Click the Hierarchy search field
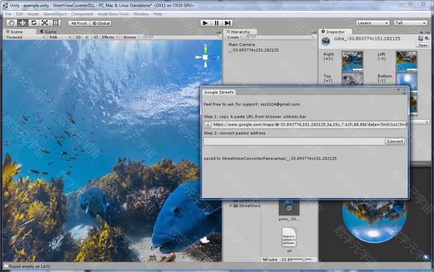This screenshot has width=434, height=272. click(x=279, y=37)
